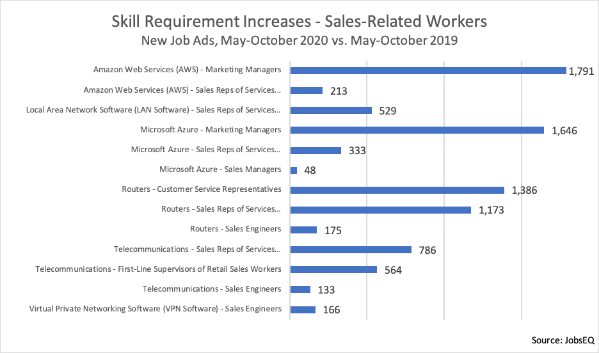Click the chart title 'Skill Requirement Increases - Sales-Related Workers'
This screenshot has height=353, width=599.
click(299, 21)
